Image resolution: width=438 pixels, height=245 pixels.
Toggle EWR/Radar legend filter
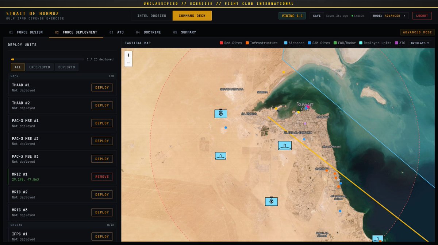pyautogui.click(x=344, y=43)
